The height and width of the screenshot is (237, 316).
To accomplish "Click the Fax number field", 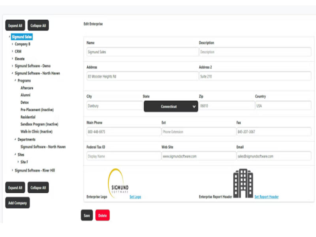I will click(274, 132).
